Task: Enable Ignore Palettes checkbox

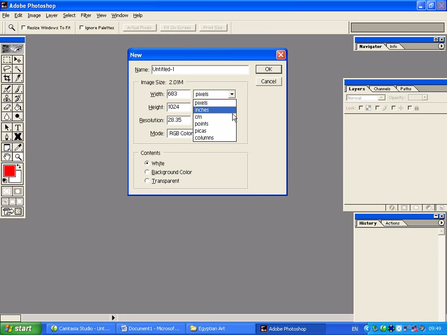Action: tap(81, 27)
